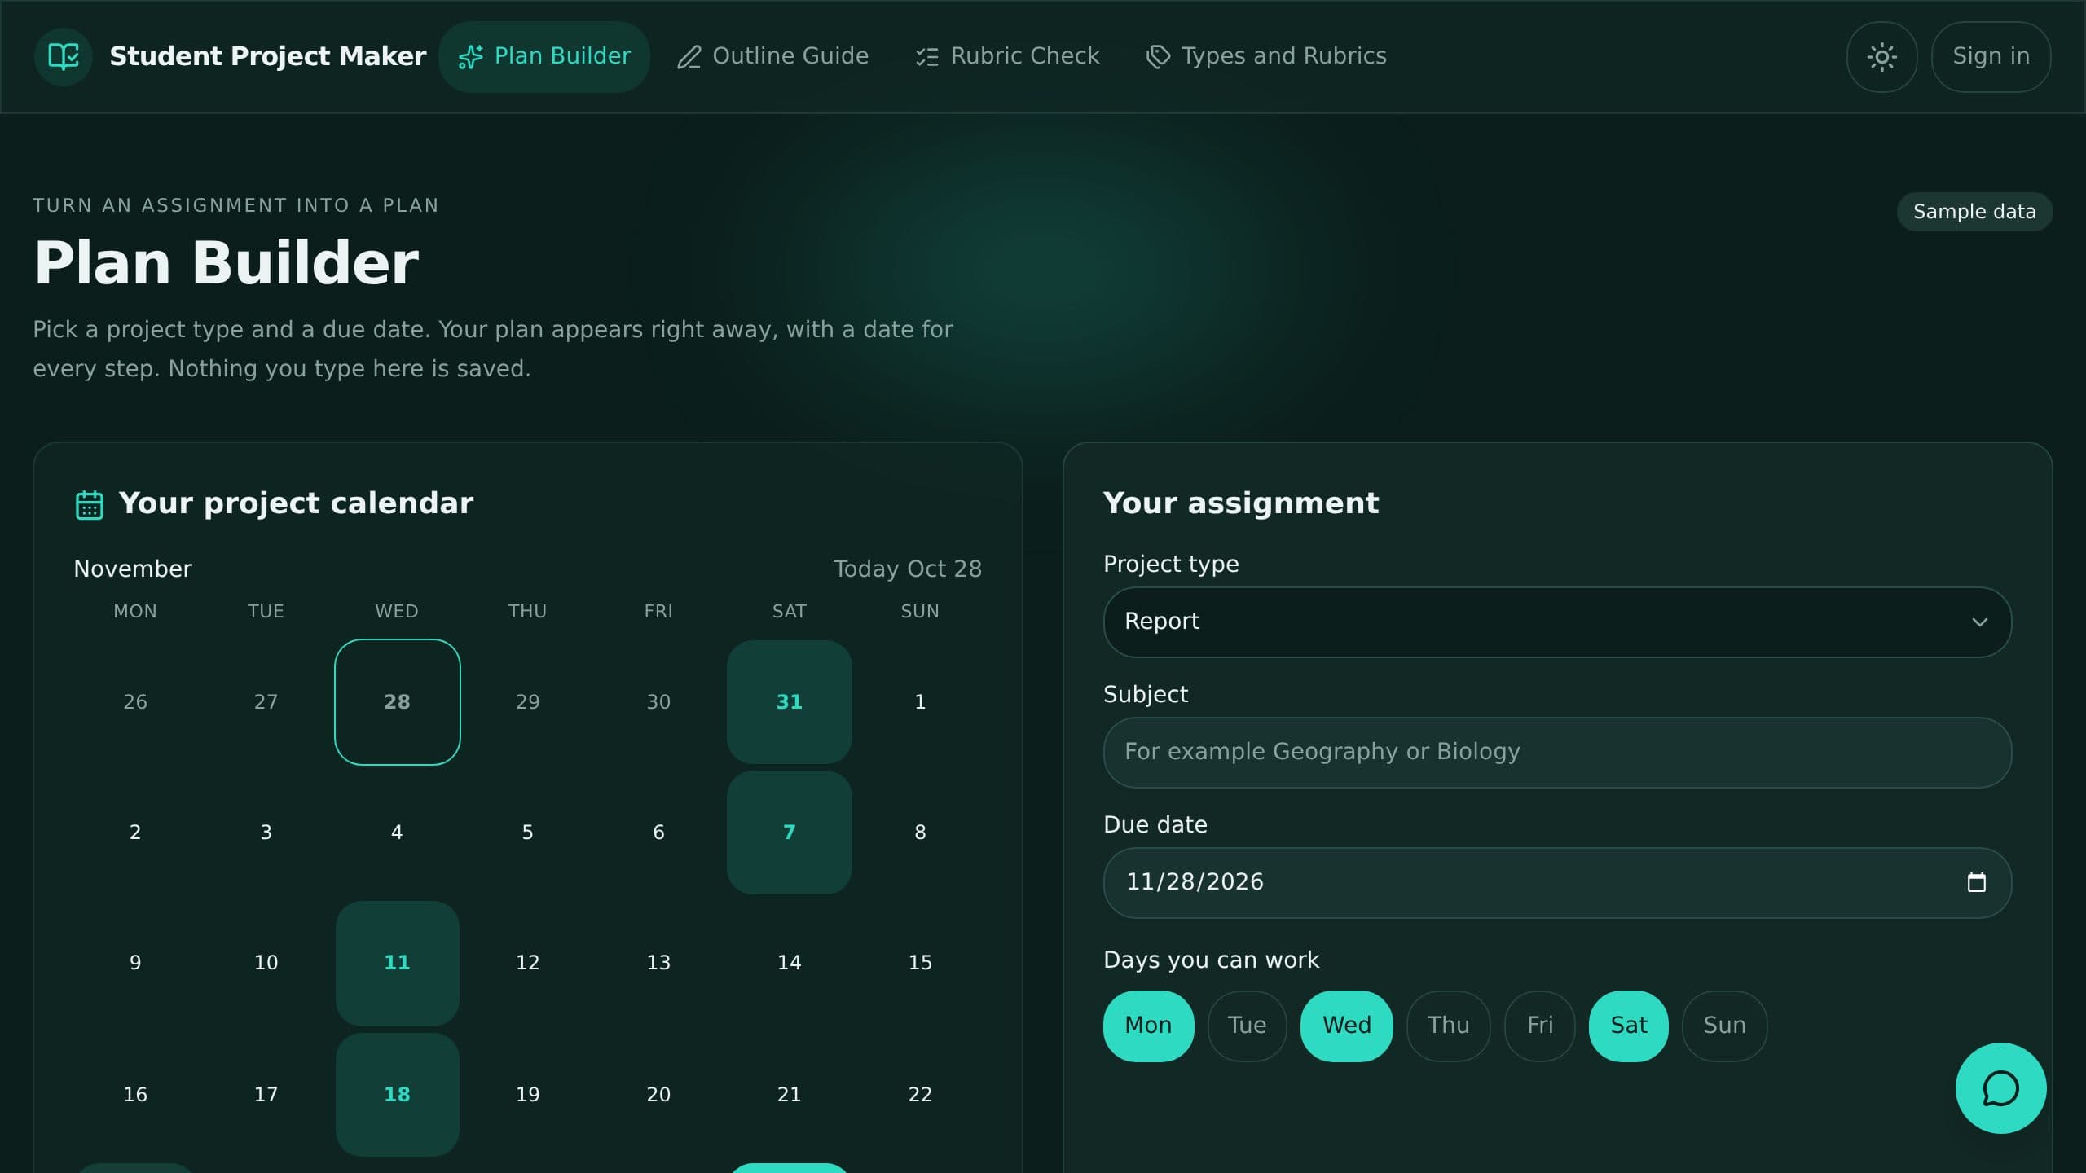Image resolution: width=2086 pixels, height=1173 pixels.
Task: Go to Rubric Check tab
Action: (1007, 56)
